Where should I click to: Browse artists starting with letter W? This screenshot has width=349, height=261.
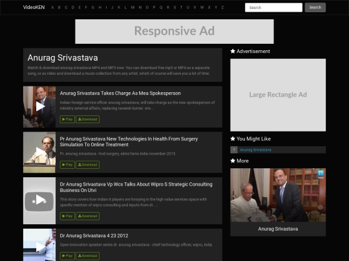202,8
